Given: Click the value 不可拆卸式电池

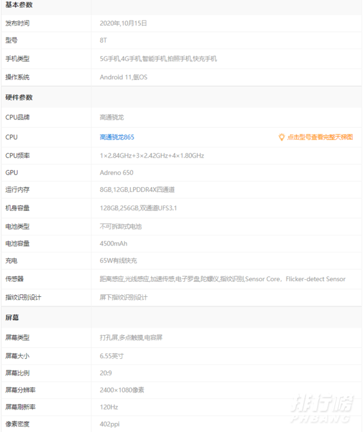Looking at the screenshot, I should click(x=120, y=227).
